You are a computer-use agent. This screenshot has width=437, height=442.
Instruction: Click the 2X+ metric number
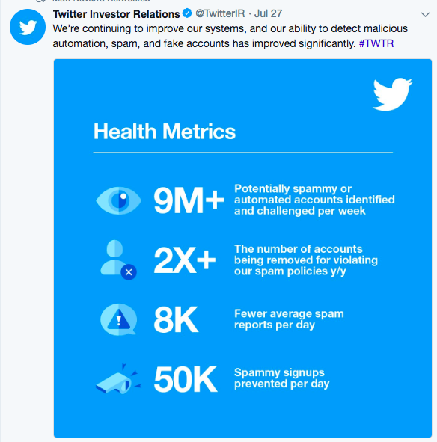click(185, 260)
